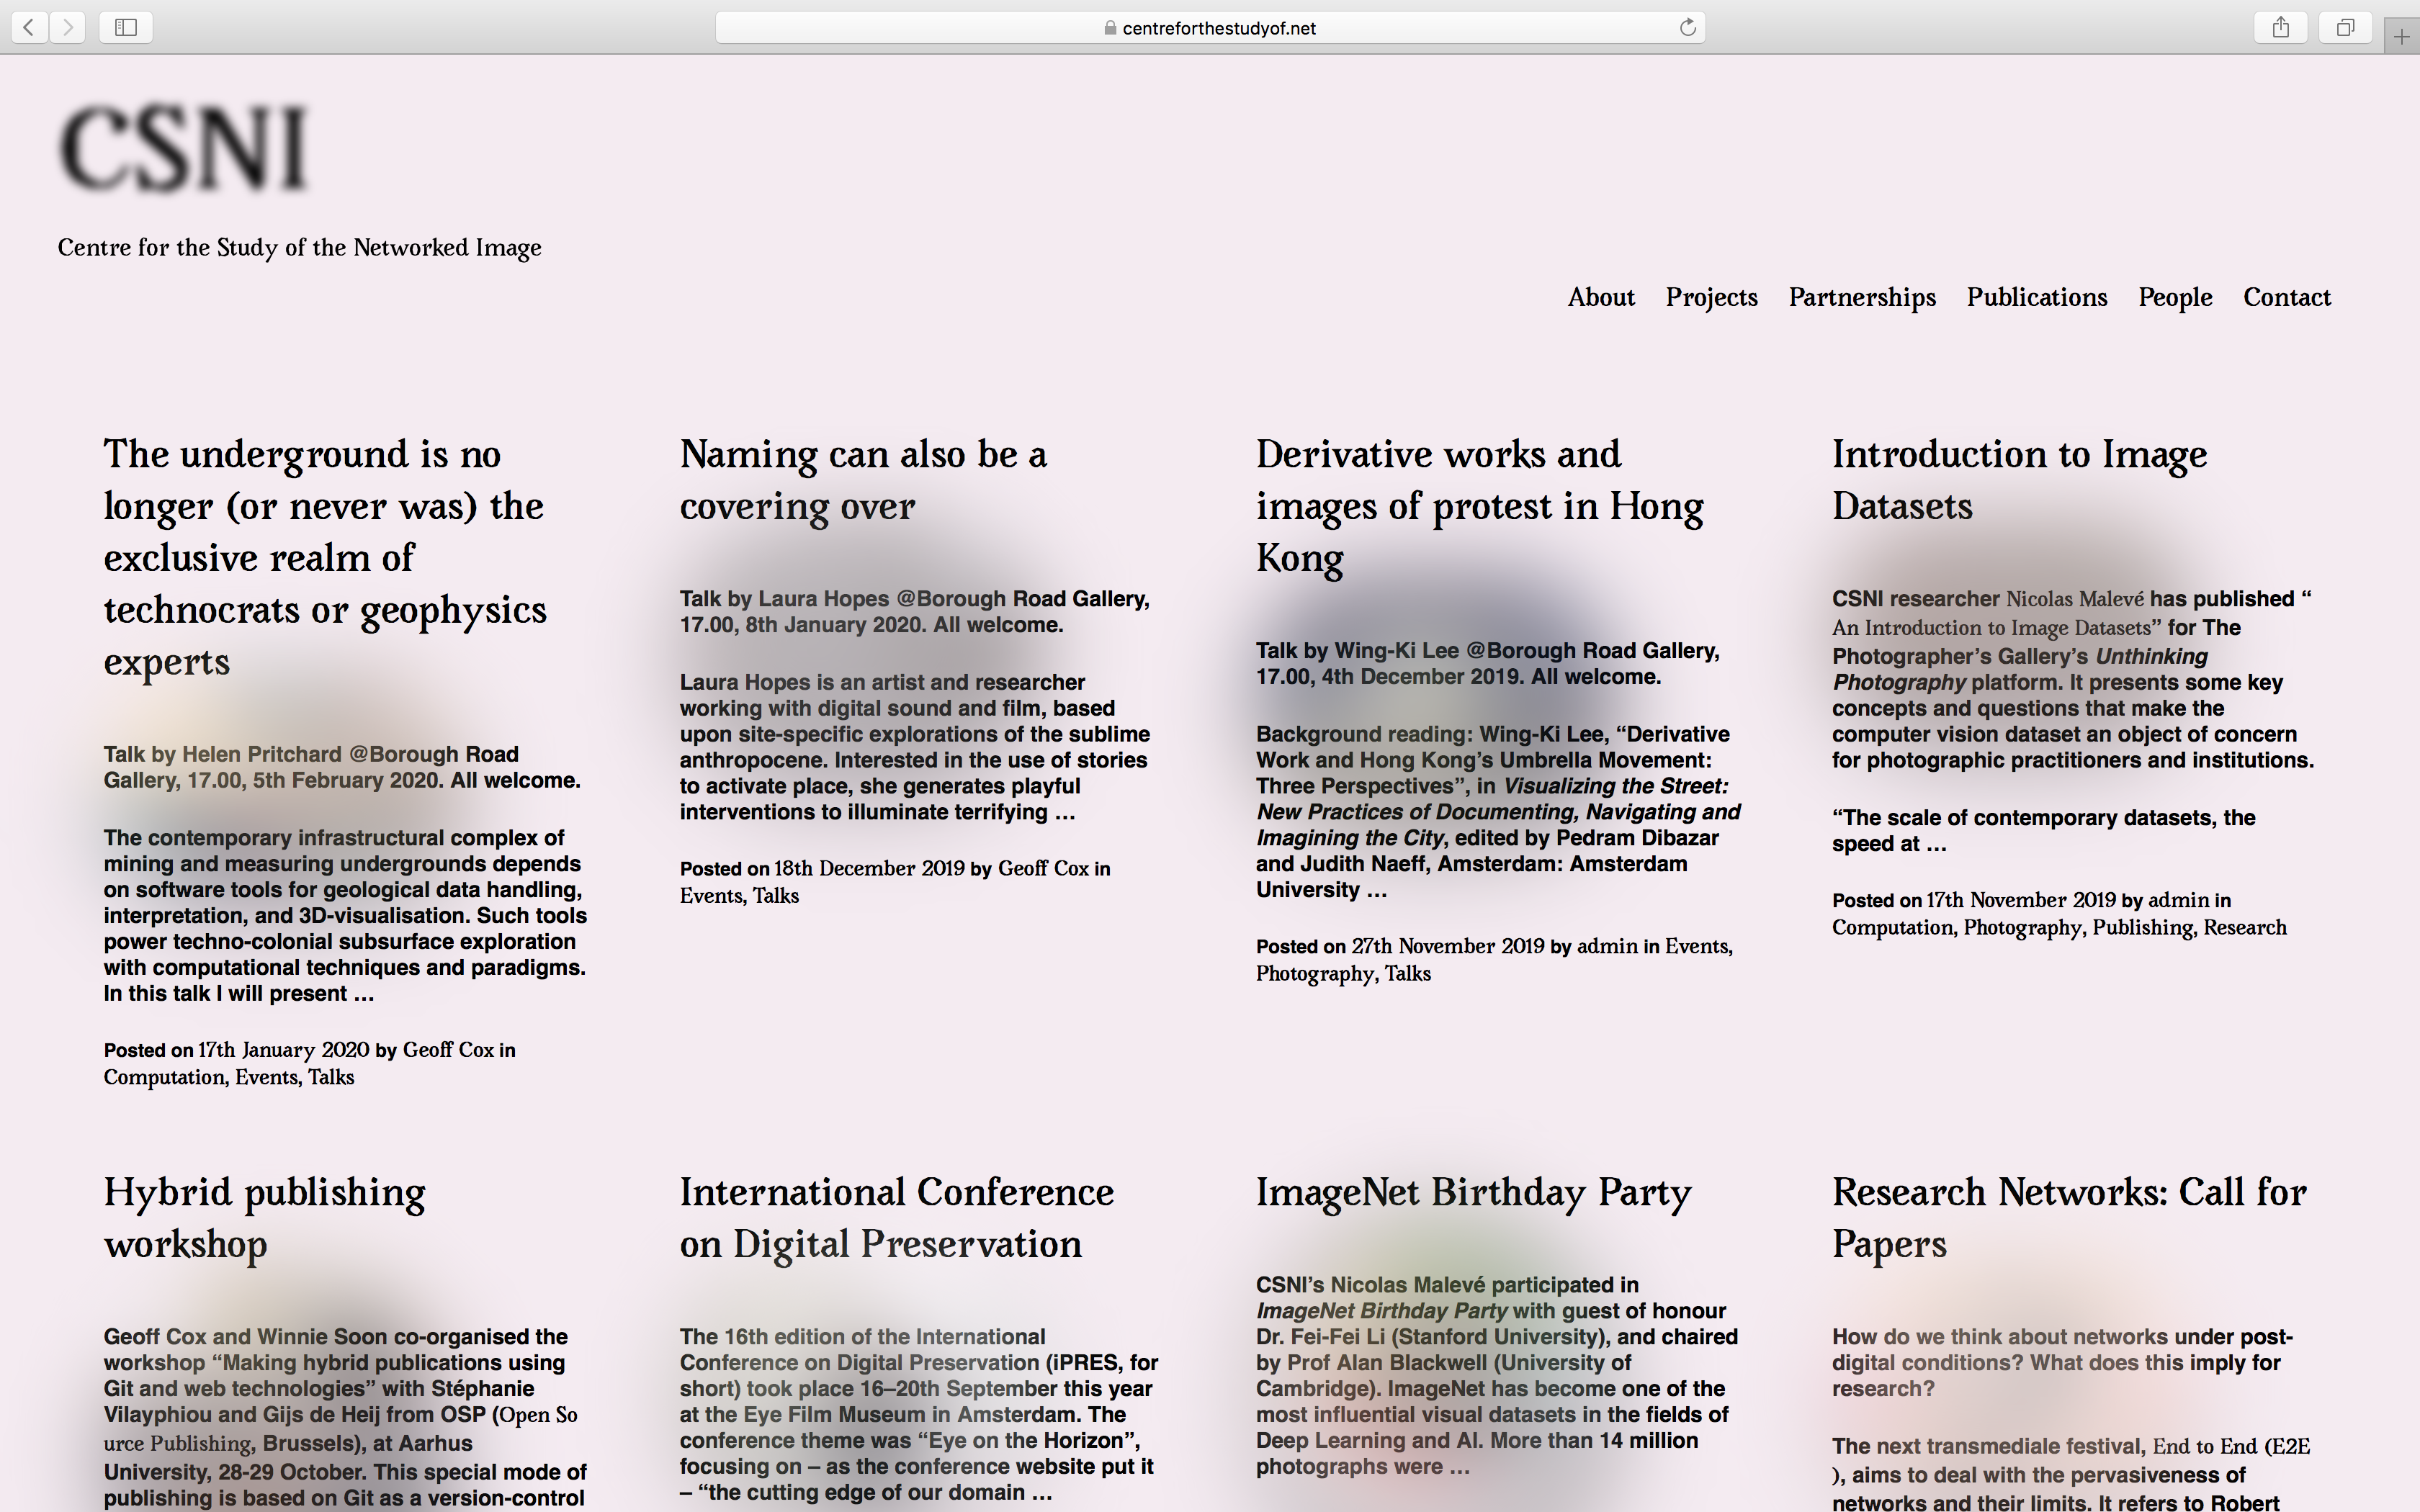Open the Projects menu item
This screenshot has width=2420, height=1512.
(1711, 297)
